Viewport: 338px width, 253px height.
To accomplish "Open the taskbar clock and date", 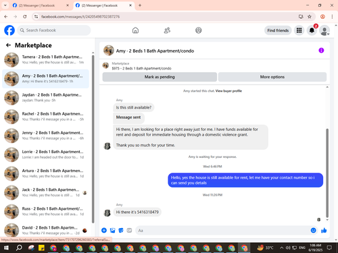I will [316, 248].
